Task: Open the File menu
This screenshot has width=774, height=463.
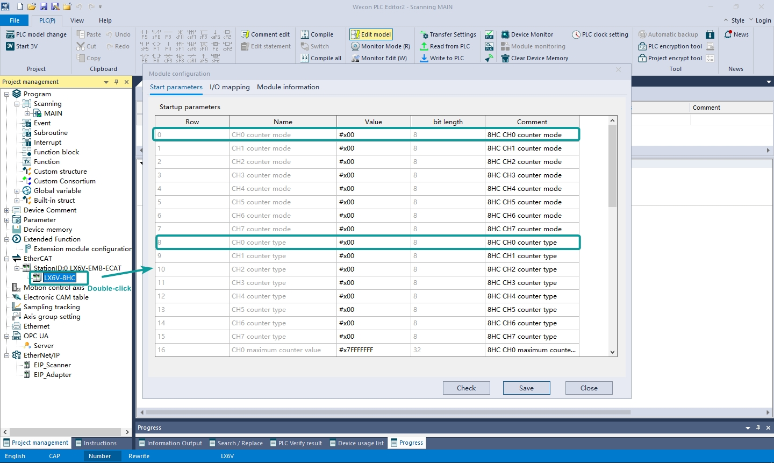Action: 15,20
